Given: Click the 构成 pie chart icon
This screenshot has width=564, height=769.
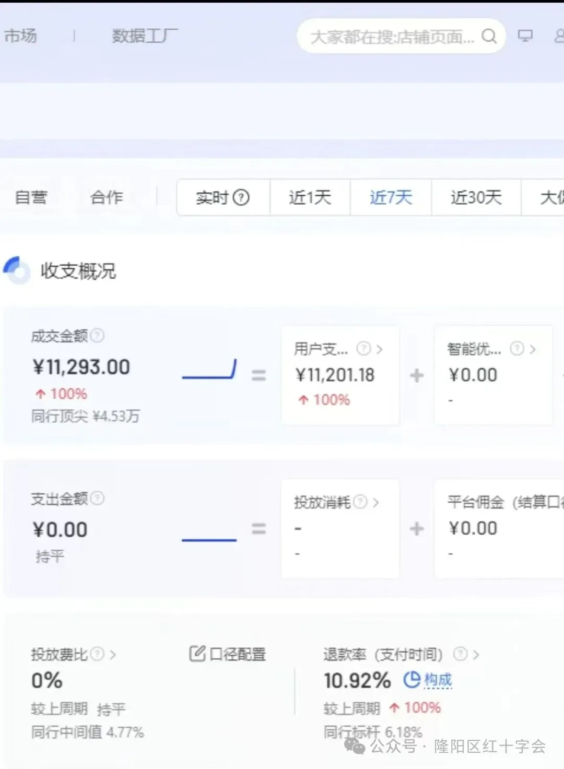Looking at the screenshot, I should [x=412, y=680].
